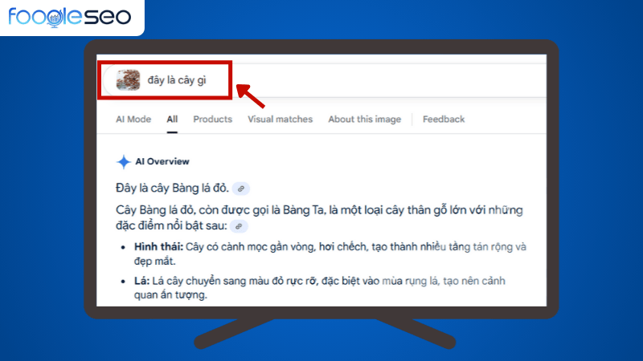The height and width of the screenshot is (361, 643).
Task: Open source link icon after "Bàng lá đỏ."
Action: pos(241,189)
